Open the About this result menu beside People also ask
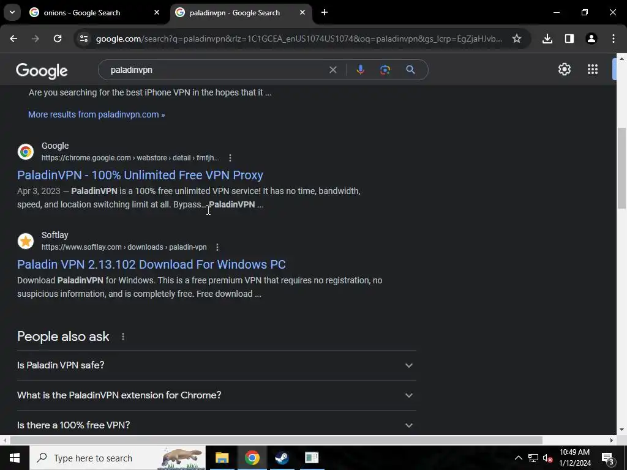The width and height of the screenshot is (627, 470). pyautogui.click(x=122, y=337)
